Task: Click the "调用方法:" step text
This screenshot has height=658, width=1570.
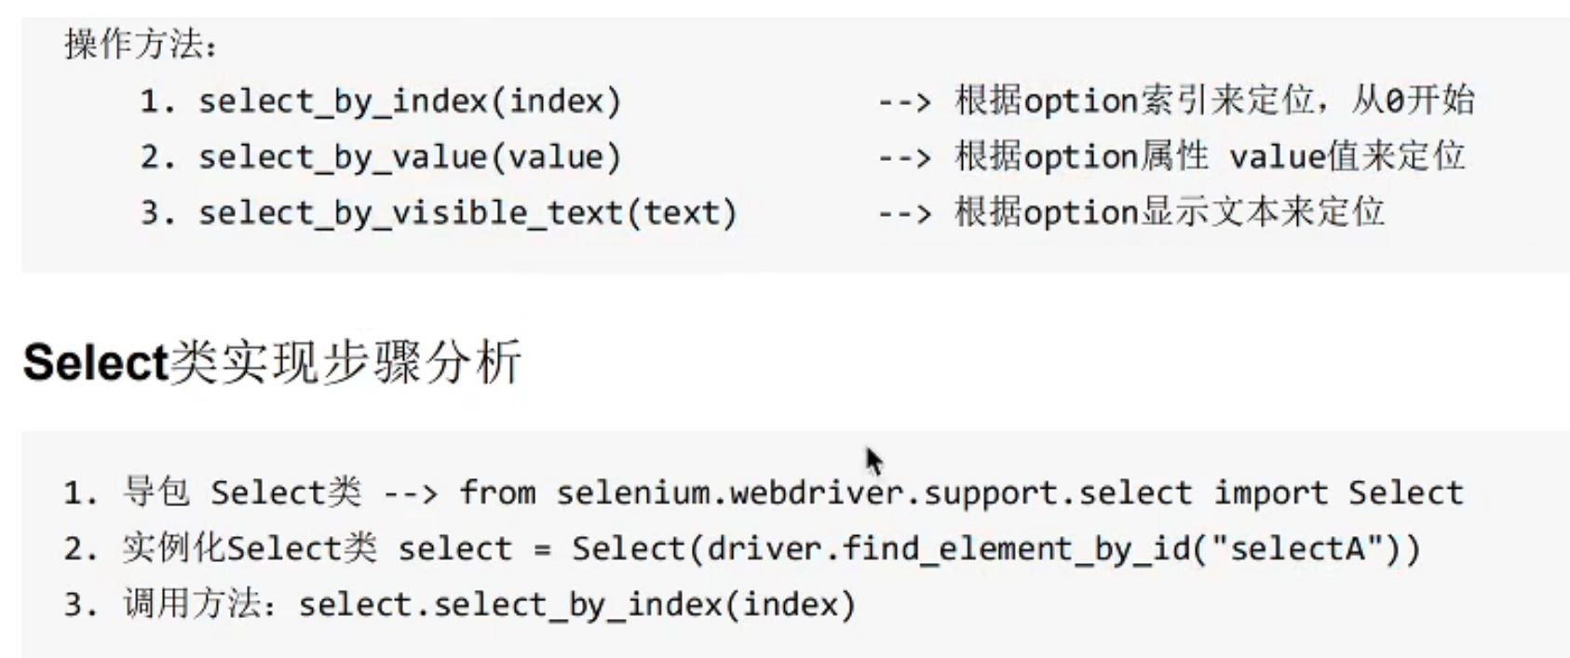Action: point(199,605)
